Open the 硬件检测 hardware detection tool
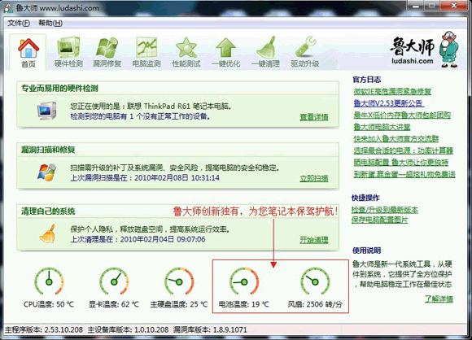Image resolution: width=472 pixels, height=340 pixels. coord(68,52)
